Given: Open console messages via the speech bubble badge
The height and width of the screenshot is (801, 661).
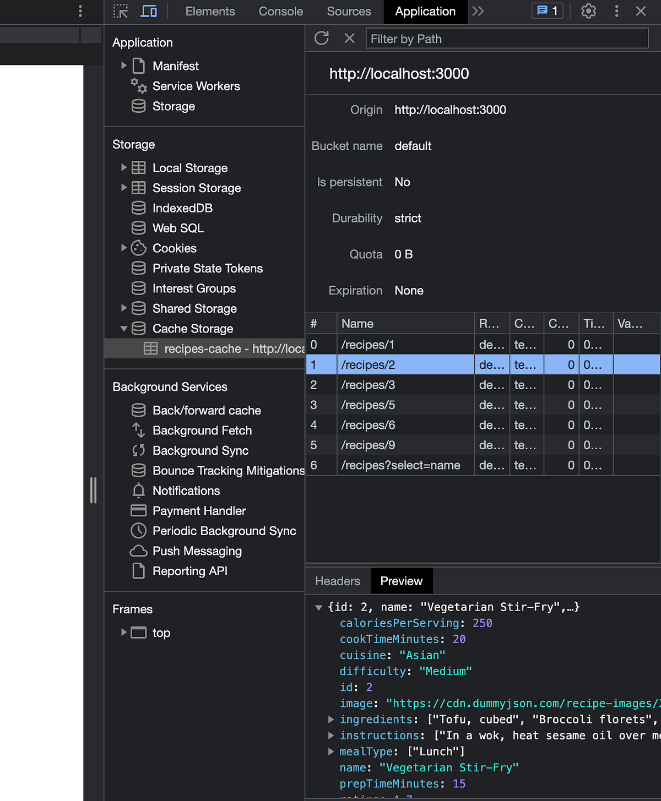Looking at the screenshot, I should tap(546, 11).
